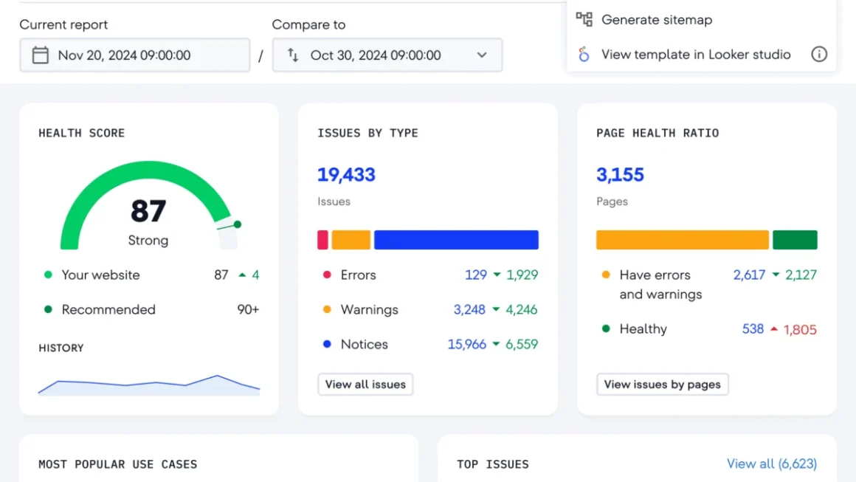Click the dark green Healthy pages bar
This screenshot has height=482, width=856.
click(x=795, y=240)
